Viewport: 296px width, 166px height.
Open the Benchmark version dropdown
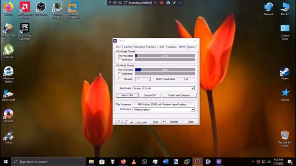tap(192, 88)
